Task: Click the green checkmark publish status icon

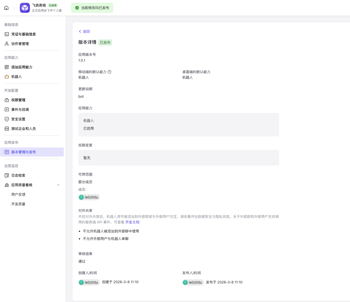Action: pos(77,8)
